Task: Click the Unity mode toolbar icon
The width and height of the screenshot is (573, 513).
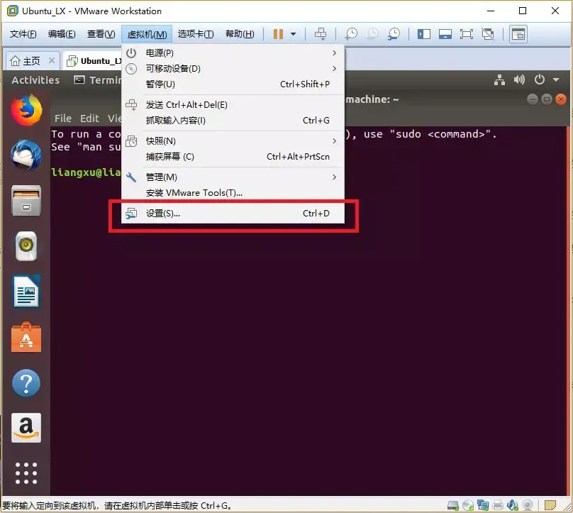Action: pyautogui.click(x=488, y=34)
